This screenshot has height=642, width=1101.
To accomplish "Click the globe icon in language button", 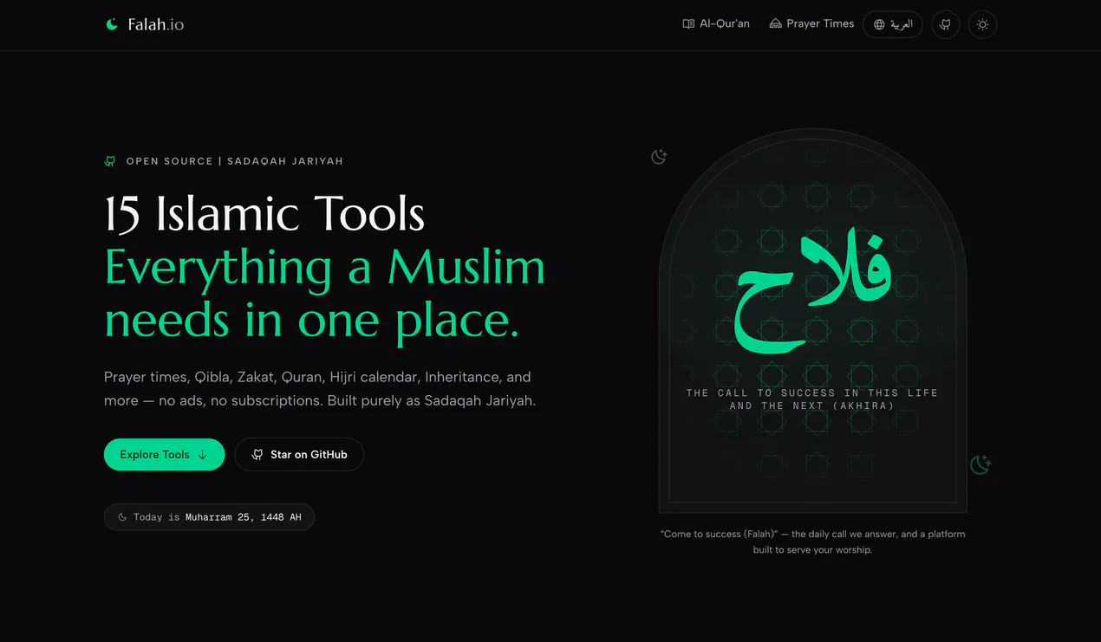I will pyautogui.click(x=879, y=24).
